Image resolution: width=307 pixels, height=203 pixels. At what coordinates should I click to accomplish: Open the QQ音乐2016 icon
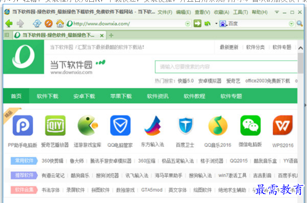(218, 126)
